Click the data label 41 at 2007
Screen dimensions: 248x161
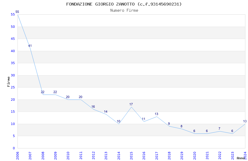[30, 46]
